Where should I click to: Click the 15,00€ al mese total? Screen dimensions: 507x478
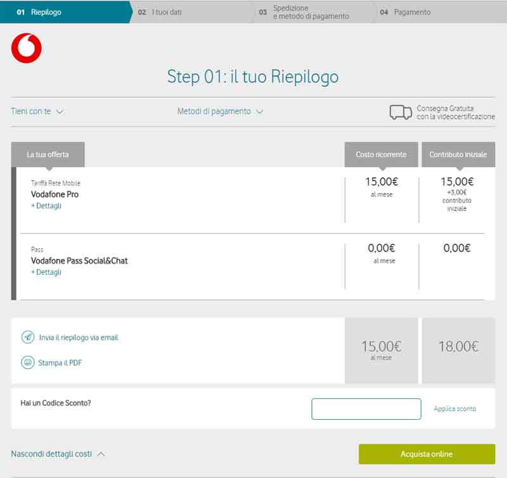[382, 349]
